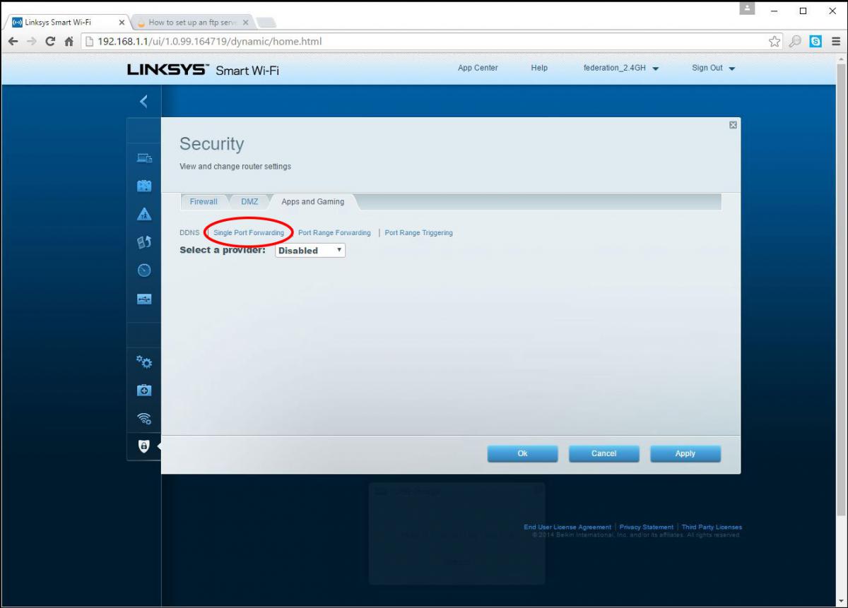Open the Skype extension icon
This screenshot has width=848, height=608.
(x=816, y=42)
